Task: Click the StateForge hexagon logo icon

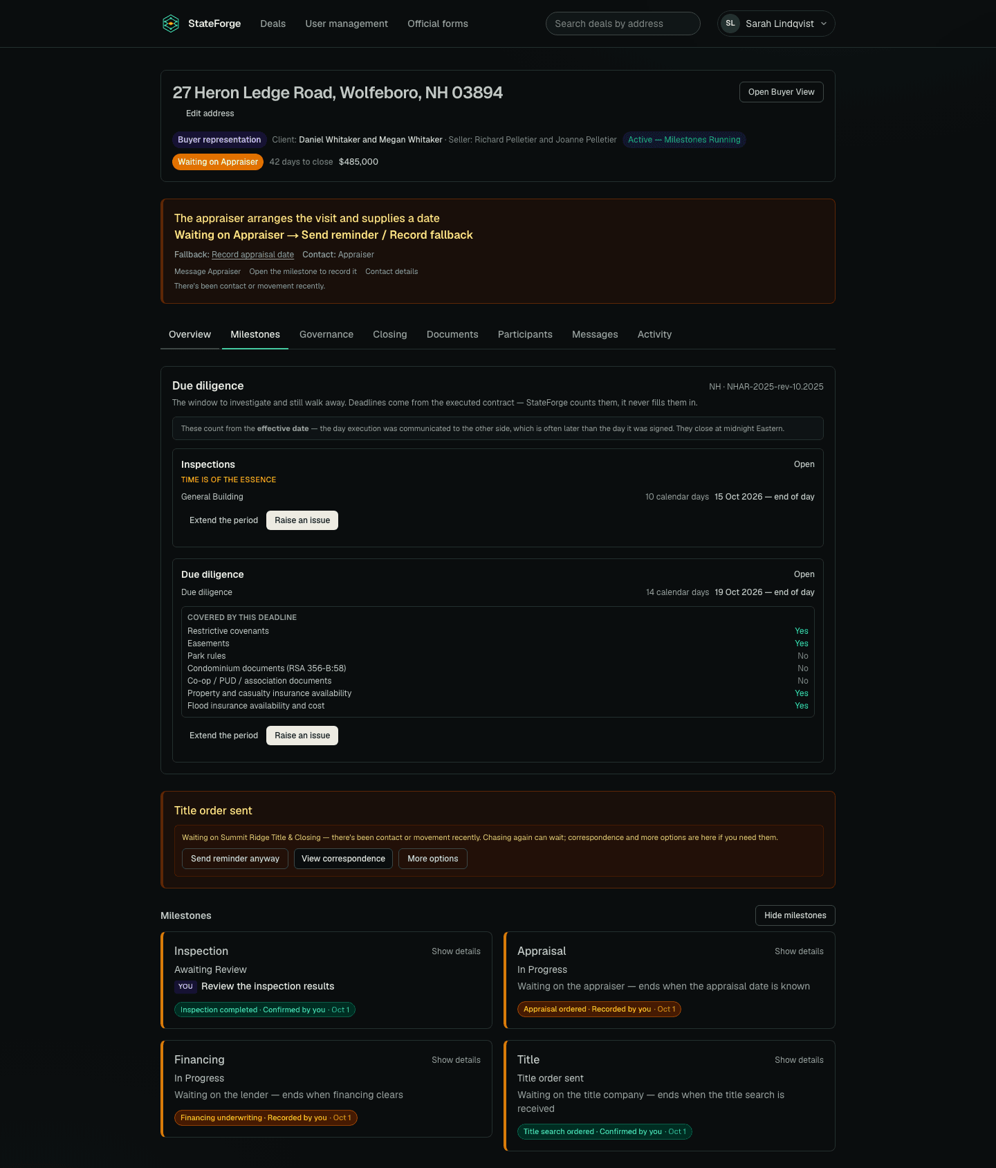Action: coord(171,24)
